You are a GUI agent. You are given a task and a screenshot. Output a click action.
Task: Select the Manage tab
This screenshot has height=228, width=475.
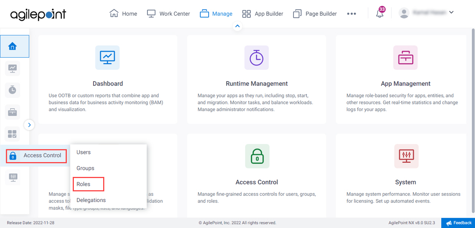(216, 14)
